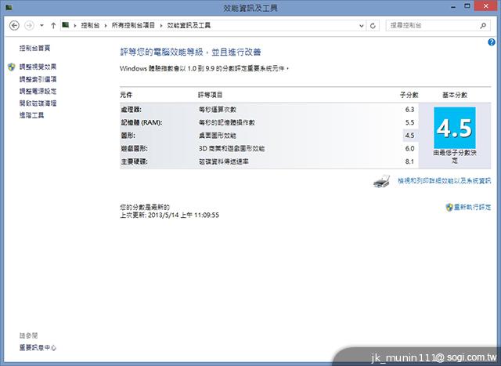Select the 主要硬碟 row label

coord(134,162)
